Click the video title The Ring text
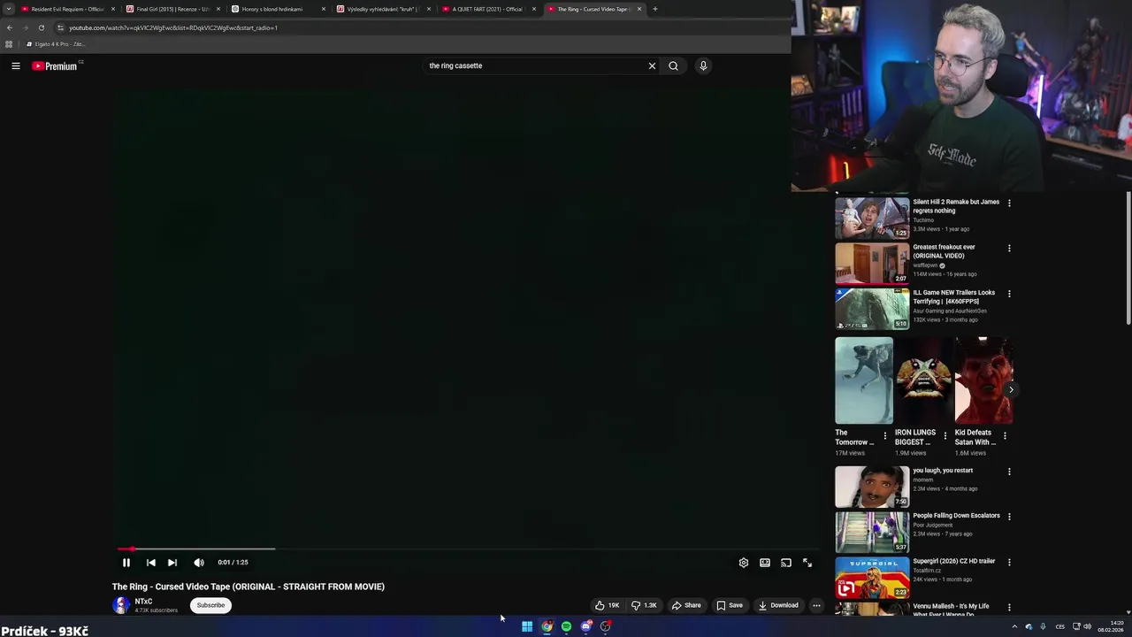Image resolution: width=1132 pixels, height=637 pixels. 249,587
